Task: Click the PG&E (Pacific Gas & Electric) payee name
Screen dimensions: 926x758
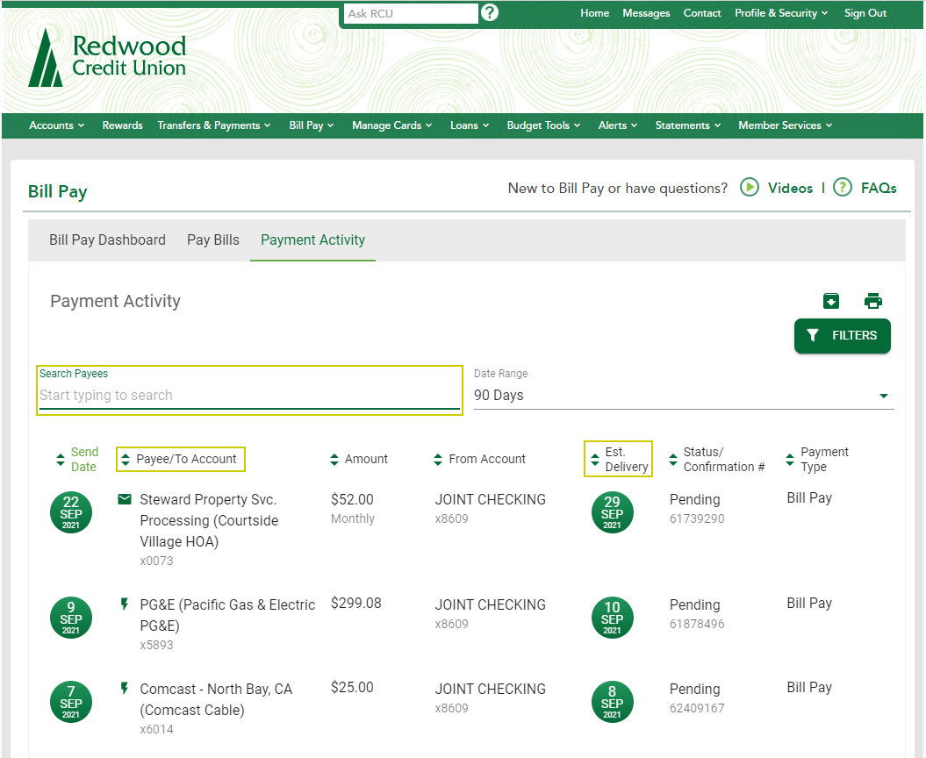Action: [227, 614]
